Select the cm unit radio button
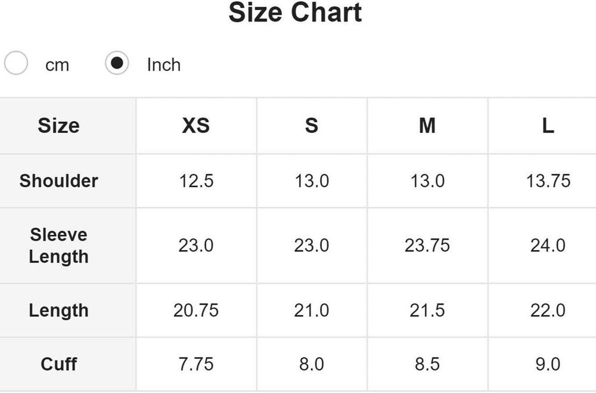Screen dimensions: 596x393 click(x=16, y=63)
